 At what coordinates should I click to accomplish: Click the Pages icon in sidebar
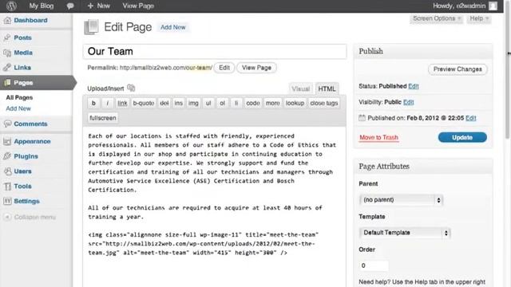7,83
